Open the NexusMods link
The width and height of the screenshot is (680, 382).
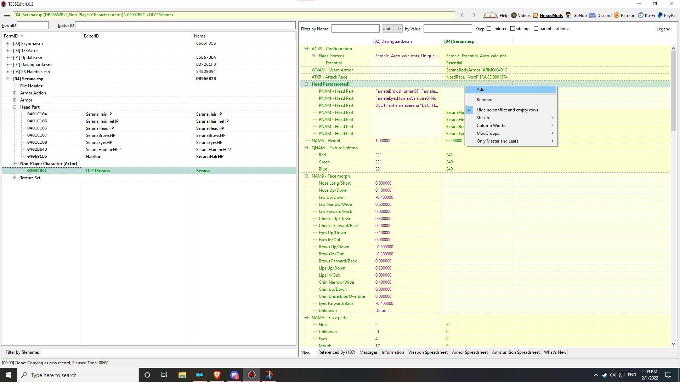pos(551,16)
